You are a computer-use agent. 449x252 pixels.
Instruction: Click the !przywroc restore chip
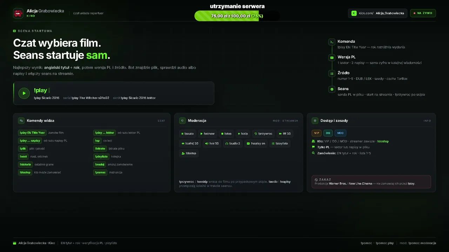(263, 134)
